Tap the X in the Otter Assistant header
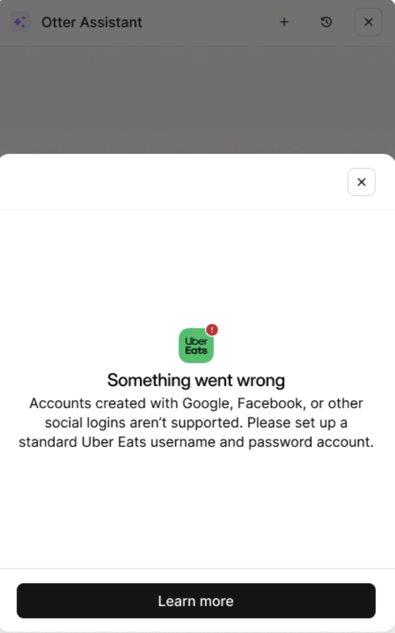 click(368, 22)
